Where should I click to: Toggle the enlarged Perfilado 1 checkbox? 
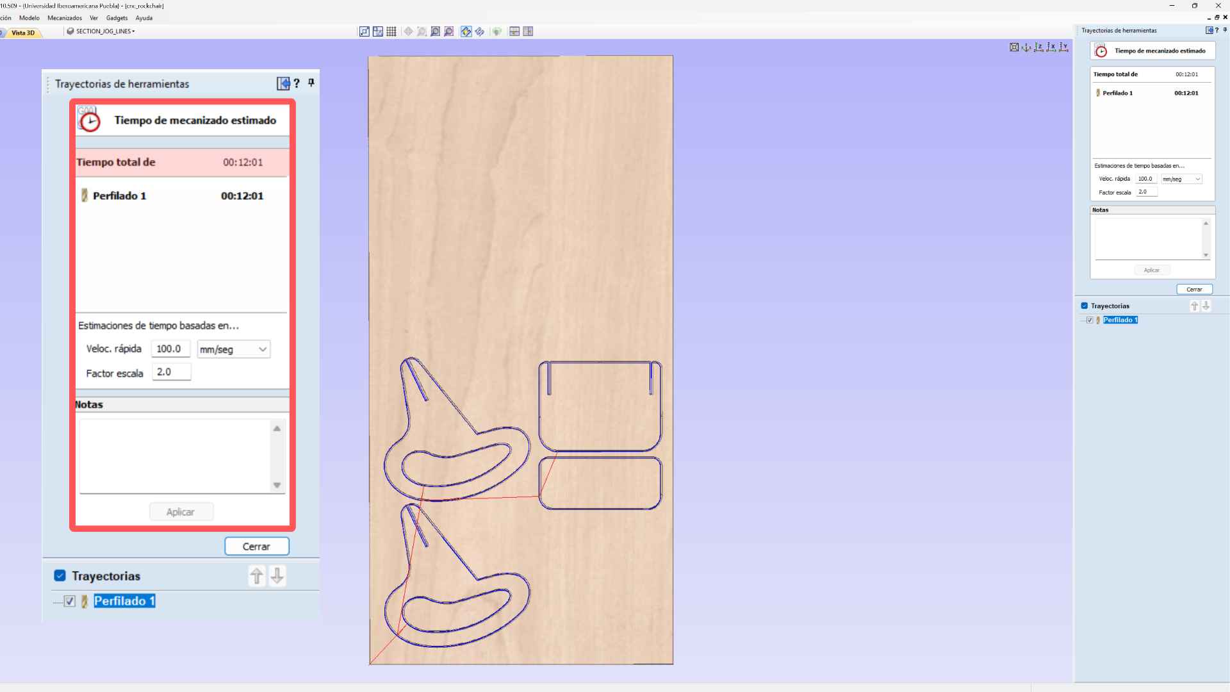pos(70,601)
